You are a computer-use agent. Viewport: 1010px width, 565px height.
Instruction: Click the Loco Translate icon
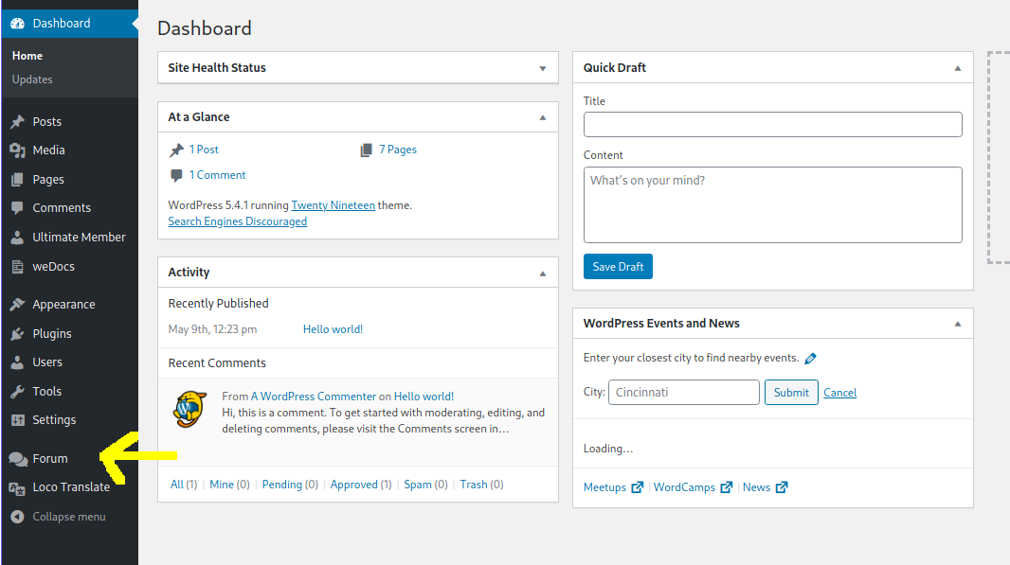pyautogui.click(x=17, y=487)
